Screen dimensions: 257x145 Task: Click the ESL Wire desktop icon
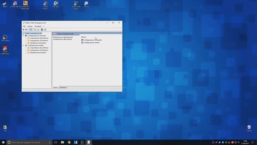pyautogui.click(x=56, y=4)
